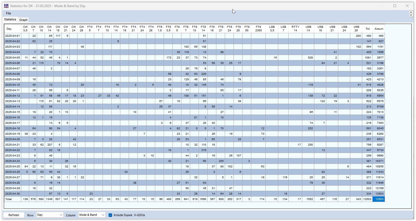Click the 107 FT8 28 cell for 2025-04-23

238,156
